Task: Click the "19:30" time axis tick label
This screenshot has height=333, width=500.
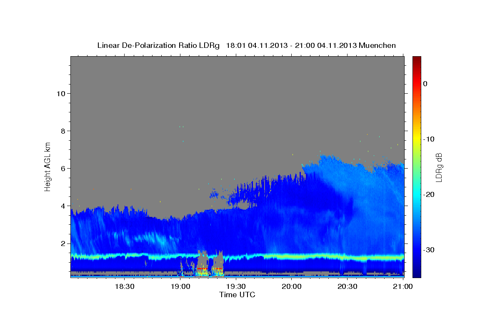Action: point(236,286)
